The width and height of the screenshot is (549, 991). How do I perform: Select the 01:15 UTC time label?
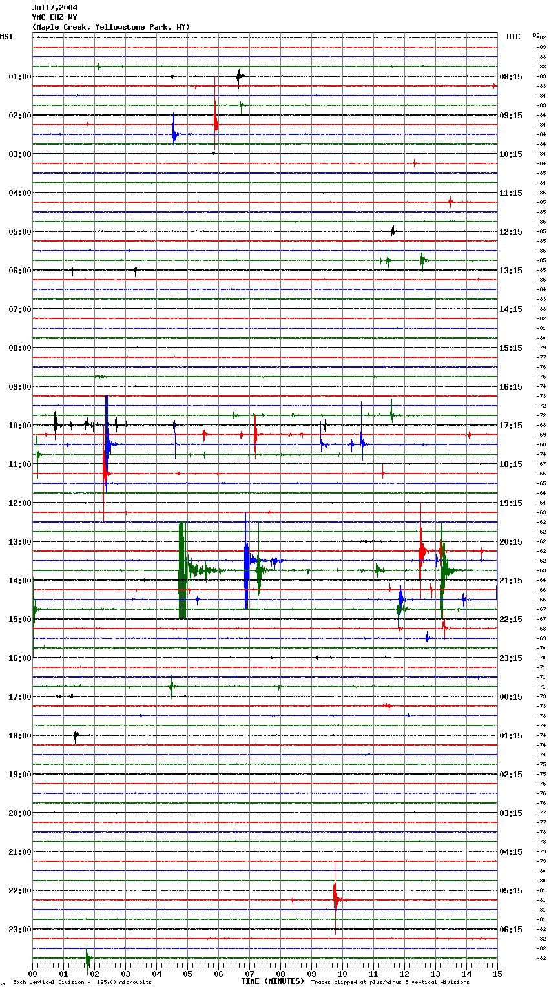coord(511,736)
